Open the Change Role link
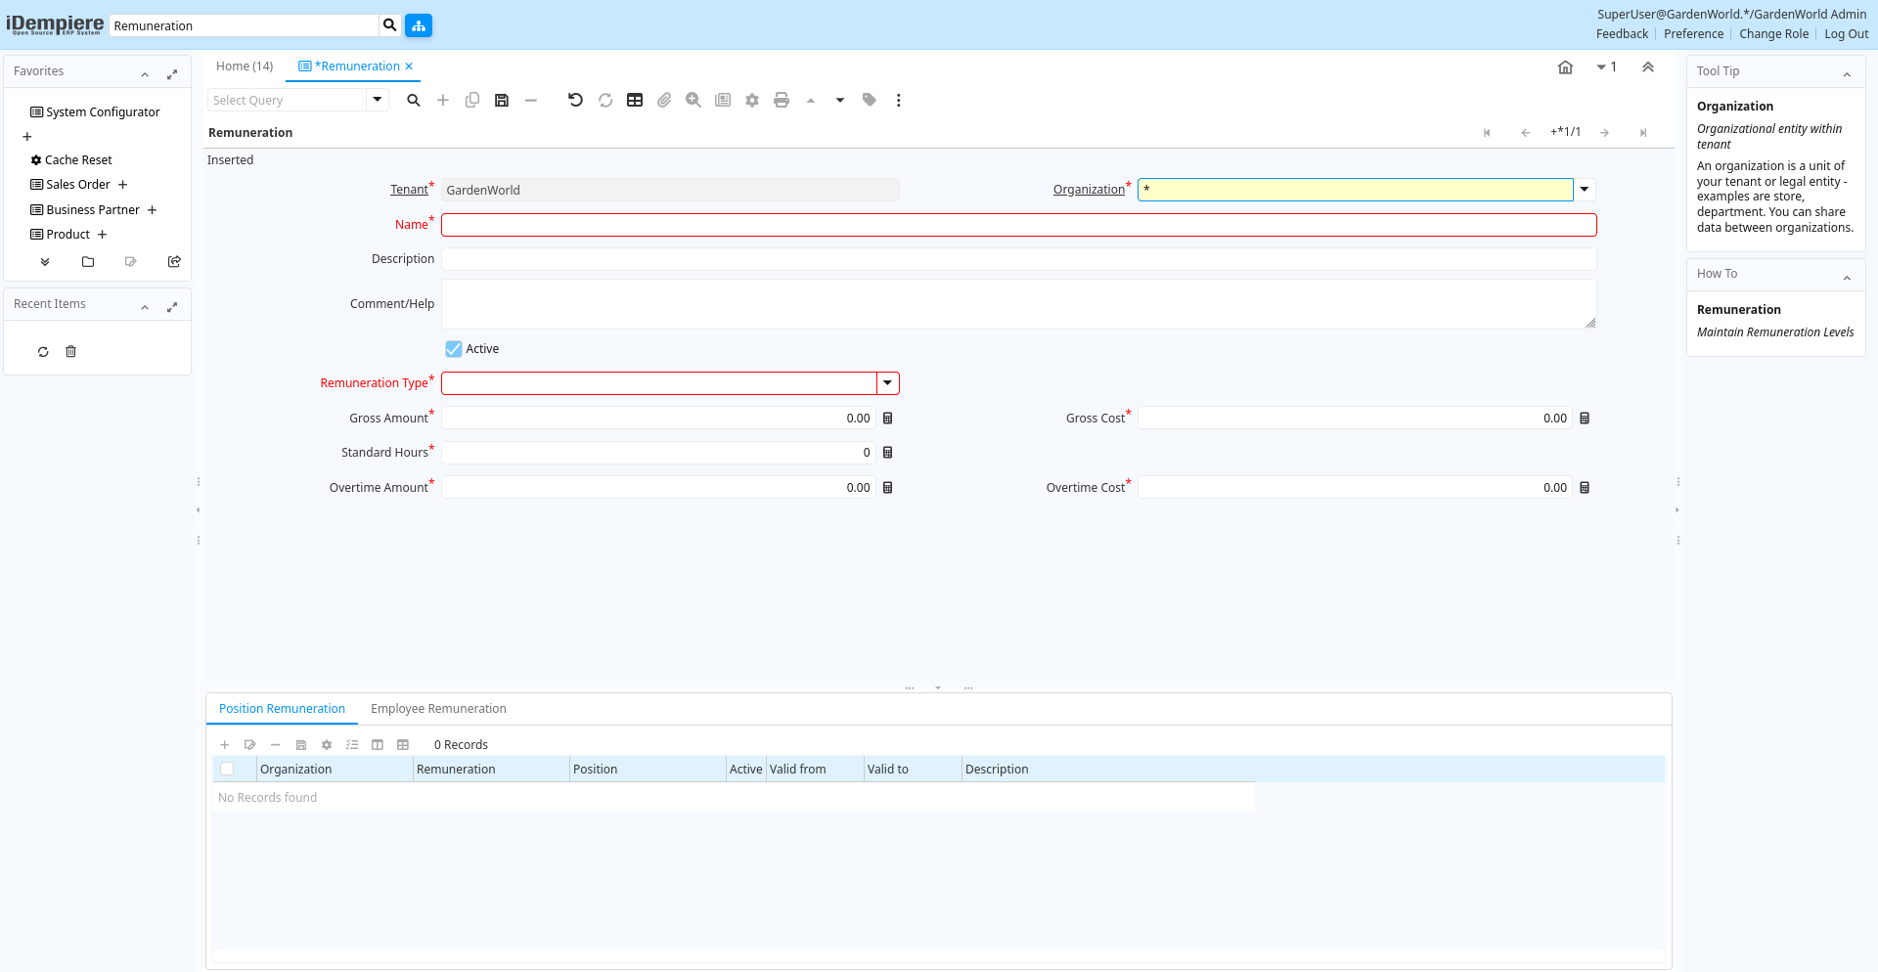Image resolution: width=1878 pixels, height=972 pixels. pyautogui.click(x=1773, y=34)
